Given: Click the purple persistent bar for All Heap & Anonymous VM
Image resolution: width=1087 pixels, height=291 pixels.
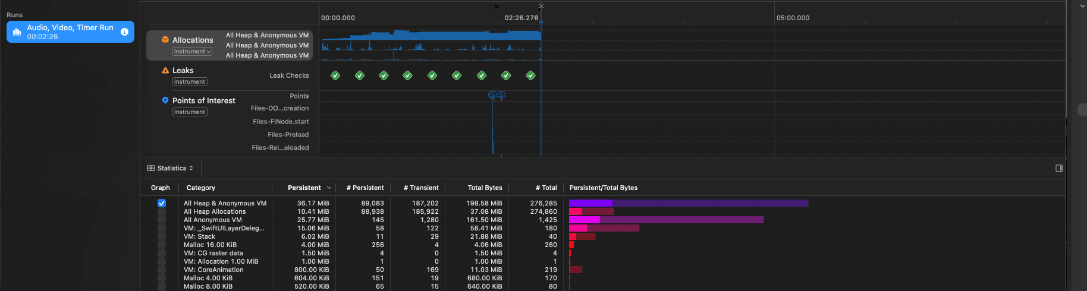Looking at the screenshot, I should click(x=590, y=203).
